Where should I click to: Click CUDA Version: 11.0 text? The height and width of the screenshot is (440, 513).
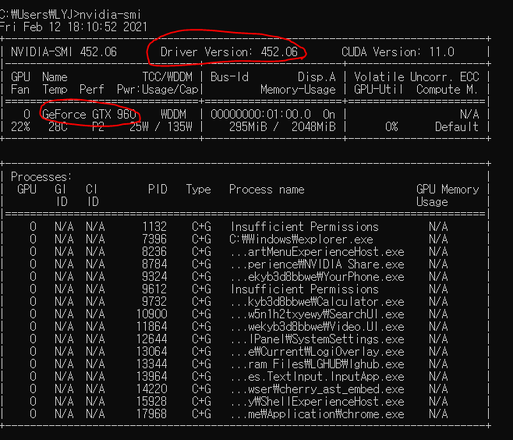pos(398,51)
